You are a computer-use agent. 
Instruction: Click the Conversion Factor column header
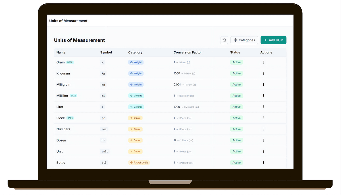click(x=188, y=53)
